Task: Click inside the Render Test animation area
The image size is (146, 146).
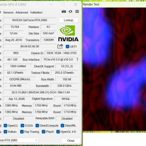Action: (114, 69)
